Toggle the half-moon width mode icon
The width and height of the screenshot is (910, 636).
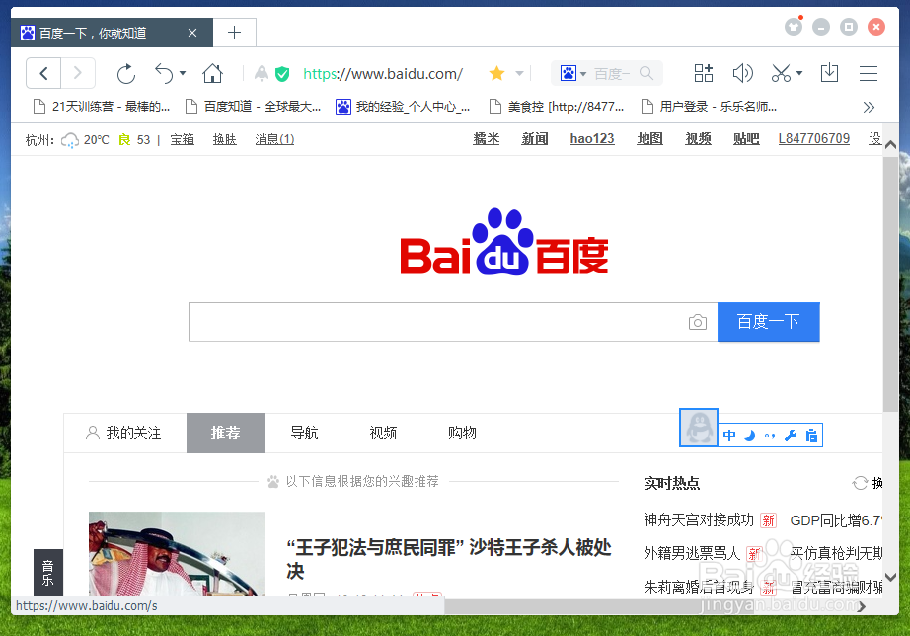tap(749, 436)
